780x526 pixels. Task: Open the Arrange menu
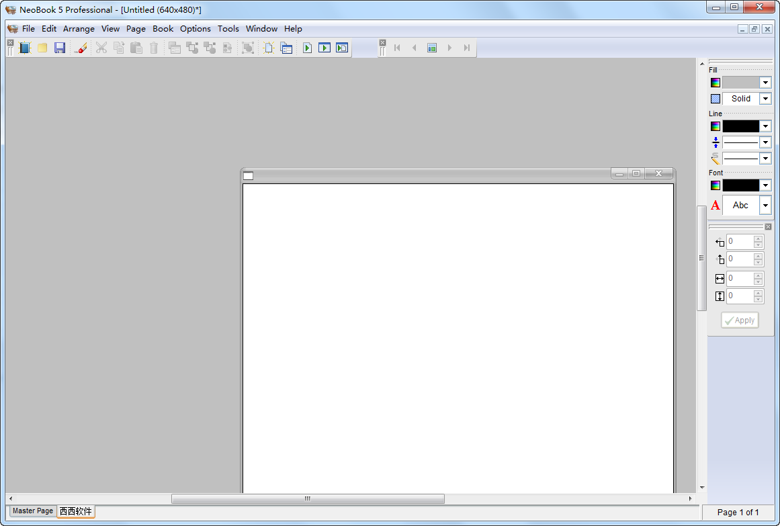point(79,29)
